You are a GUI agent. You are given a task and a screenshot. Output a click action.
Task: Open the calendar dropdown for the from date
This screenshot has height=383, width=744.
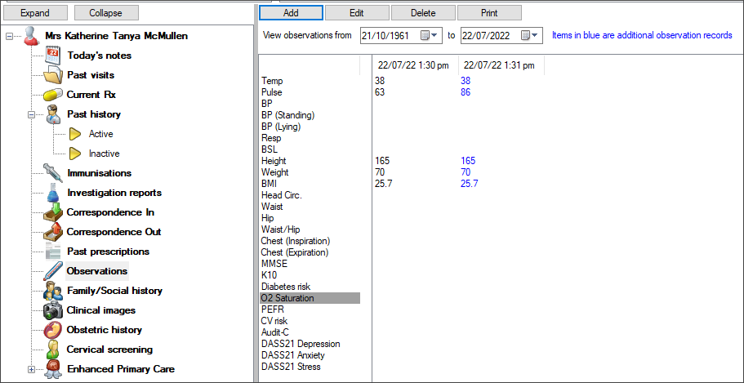click(429, 36)
